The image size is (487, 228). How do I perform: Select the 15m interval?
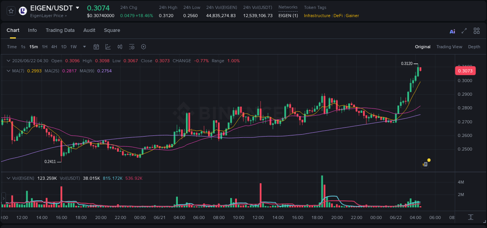34,47
